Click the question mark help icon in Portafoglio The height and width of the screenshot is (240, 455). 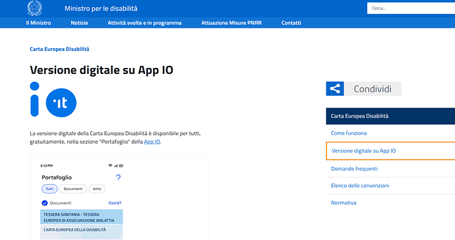click(x=118, y=177)
